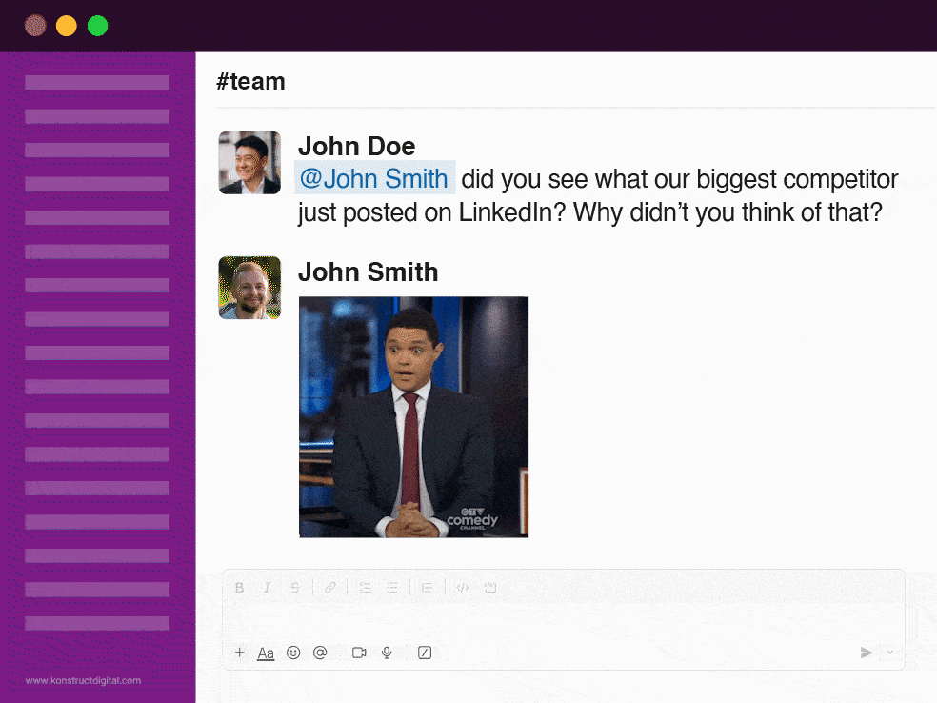This screenshot has width=937, height=703.
Task: Send the message with the arrow button
Action: click(866, 653)
